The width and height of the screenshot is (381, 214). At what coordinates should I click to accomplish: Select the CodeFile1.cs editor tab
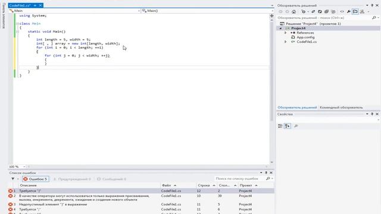(20, 5)
